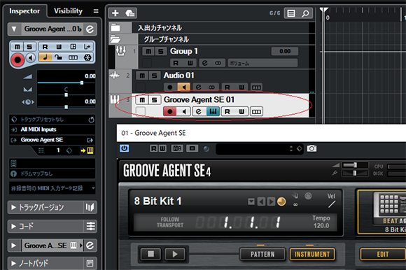
Task: Switch to the Visibility tab
Action: [68, 11]
